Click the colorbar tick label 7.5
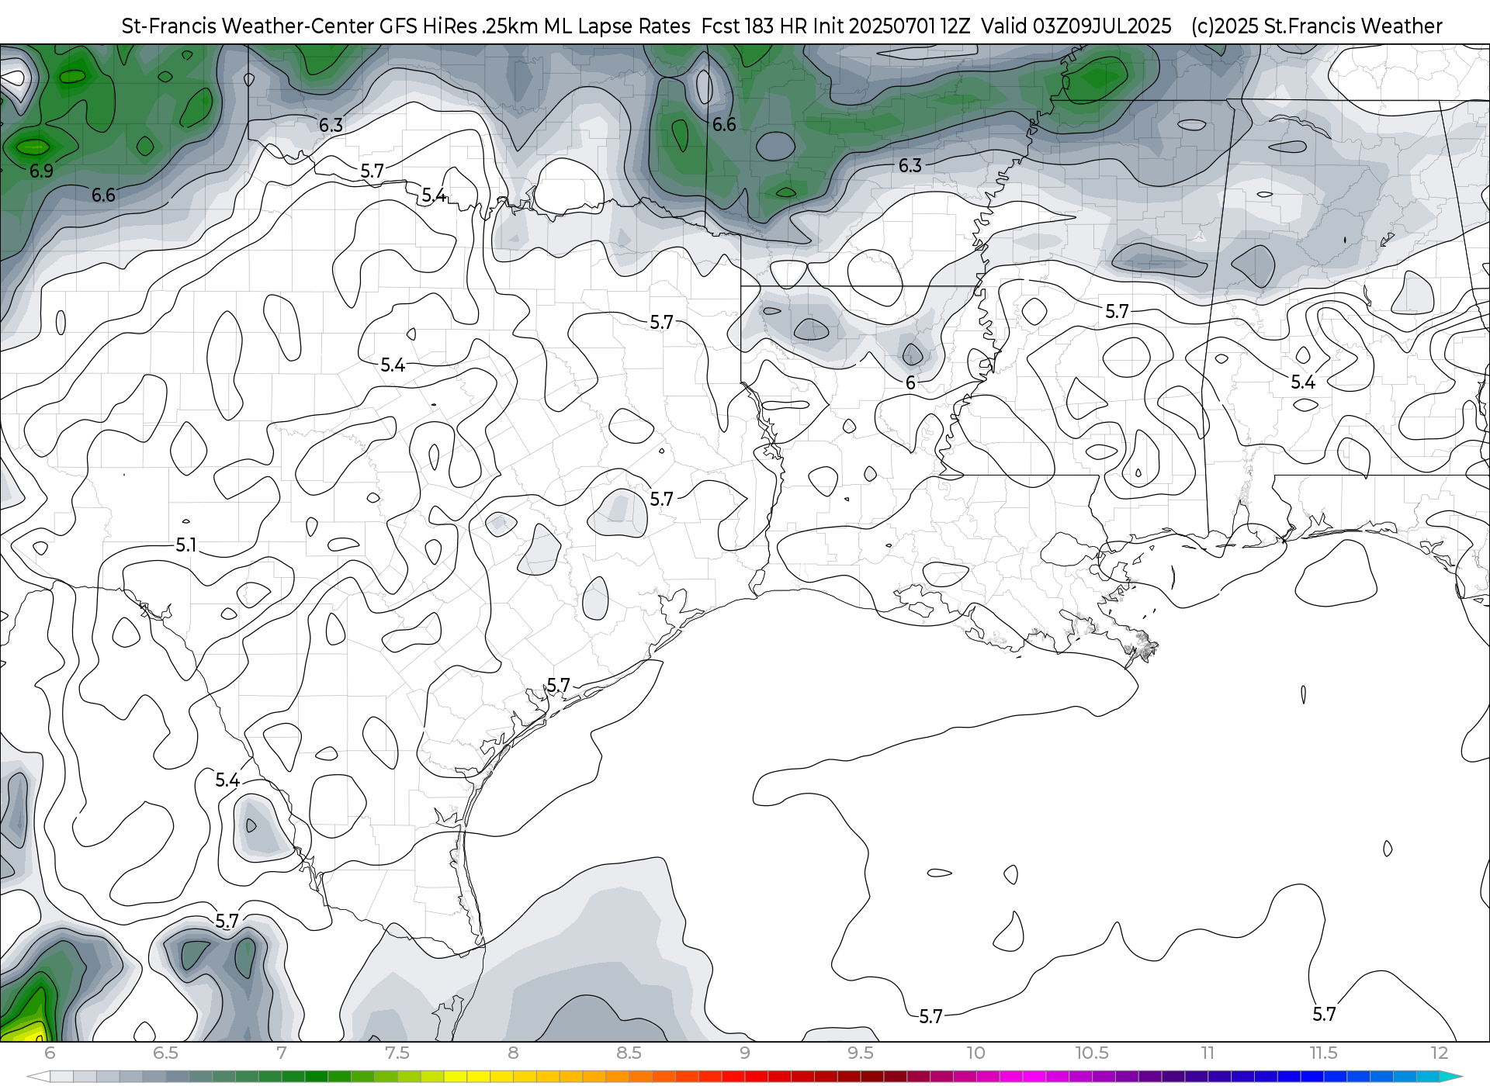This screenshot has width=1490, height=1086. point(397,1053)
